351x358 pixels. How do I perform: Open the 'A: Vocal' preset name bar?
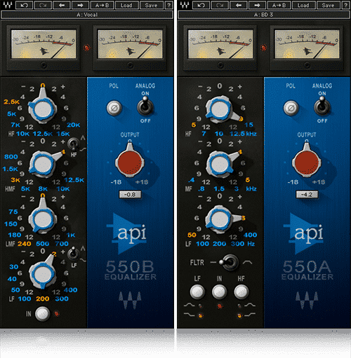click(87, 15)
